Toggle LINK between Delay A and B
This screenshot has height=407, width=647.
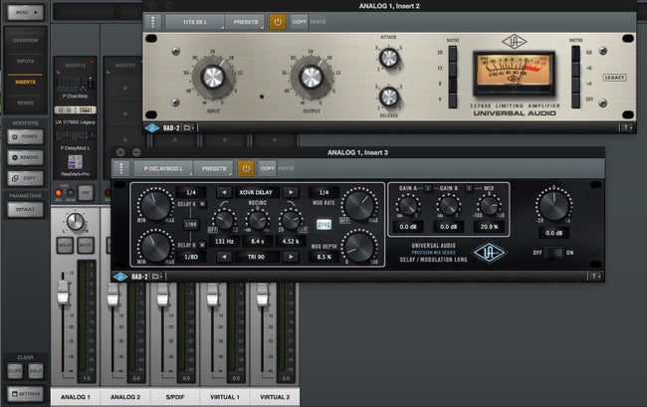point(189,224)
